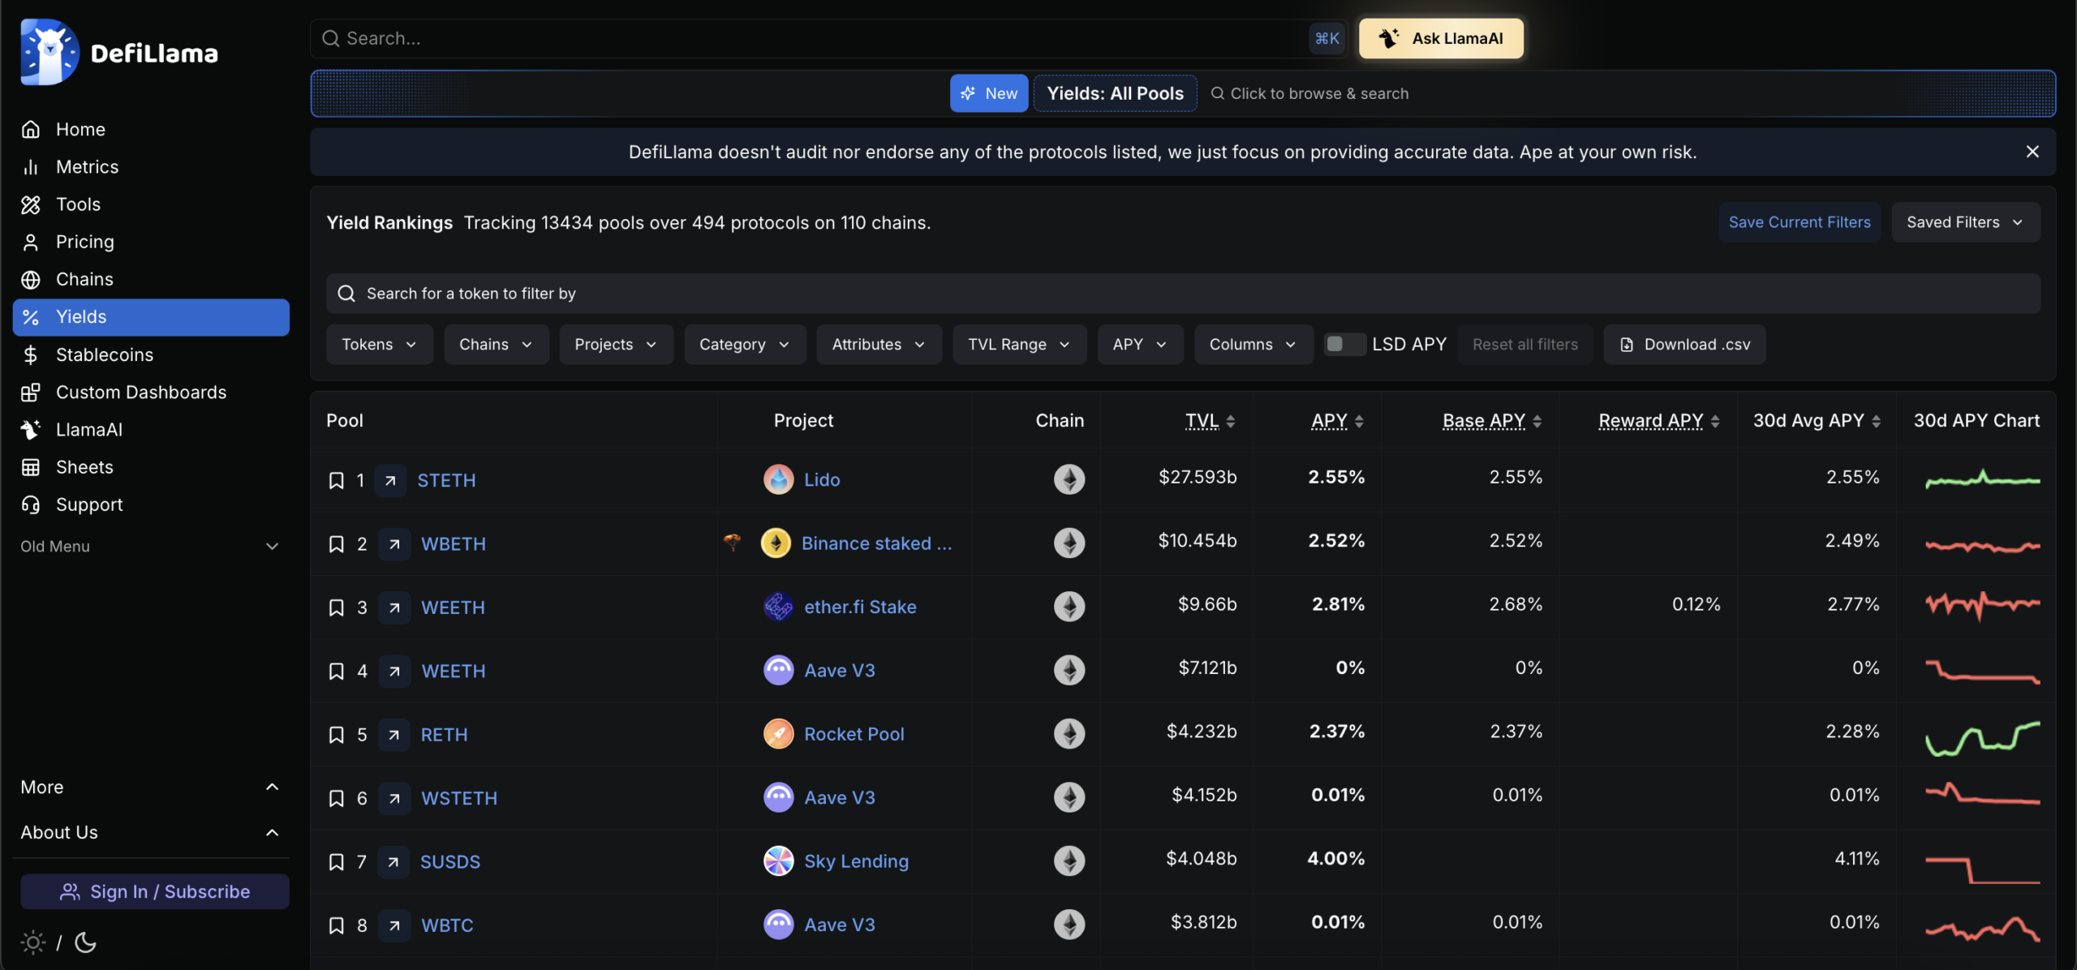Open the WBETH pool external link arrow
2077x970 pixels.
[394, 543]
